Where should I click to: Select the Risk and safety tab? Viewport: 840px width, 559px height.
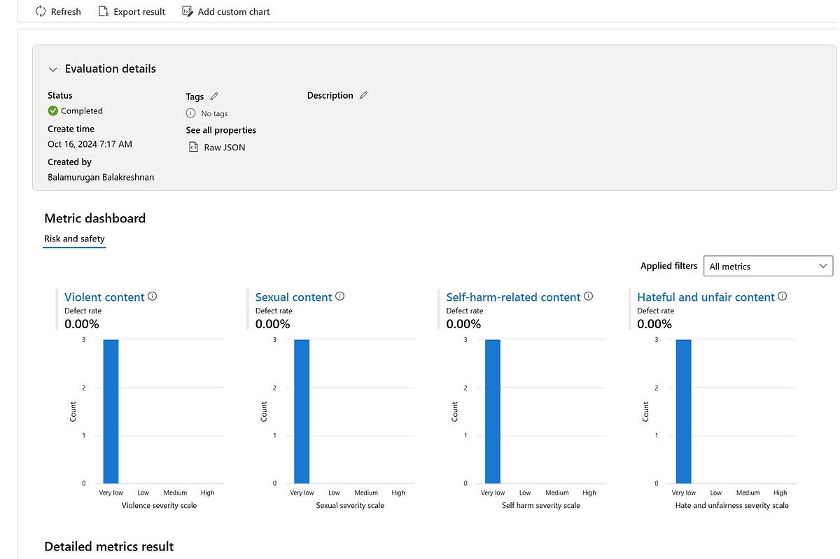pos(74,239)
